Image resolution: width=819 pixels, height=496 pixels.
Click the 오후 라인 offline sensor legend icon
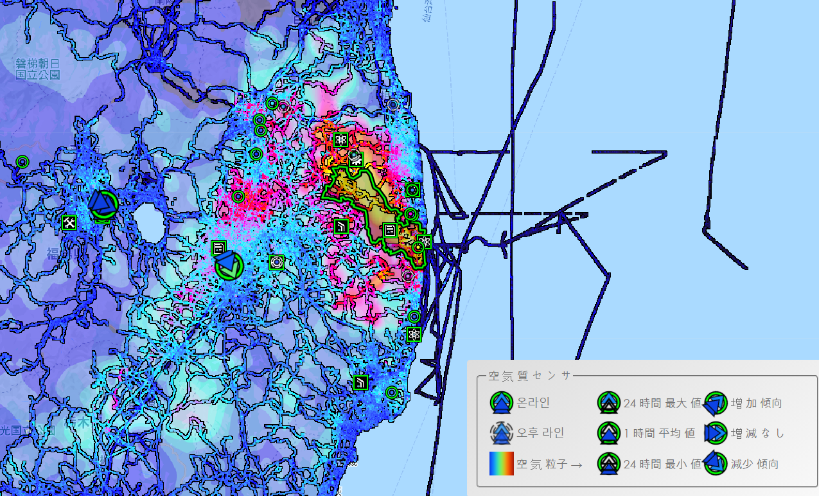pos(501,433)
